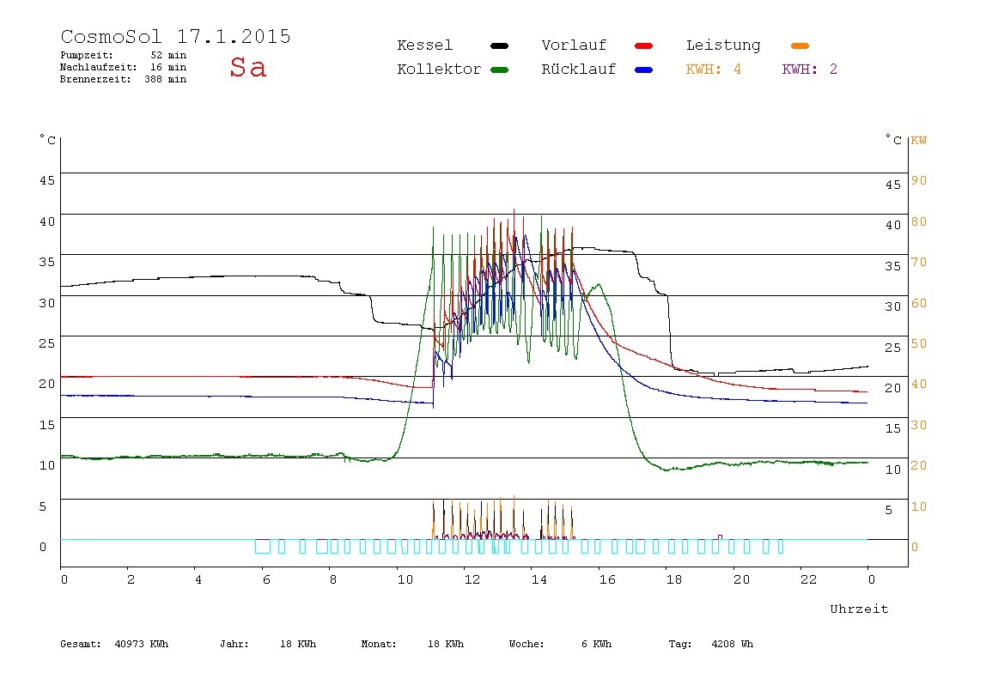Click the red Vorlauf legend swatch
986x697 pixels.
click(644, 45)
